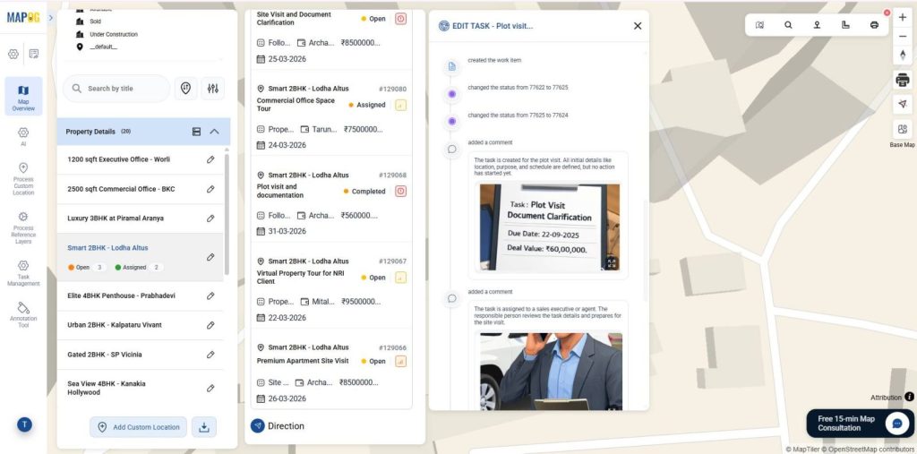Image resolution: width=917 pixels, height=454 pixels.
Task: Click the 'Under Construction' legend entry
Action: coord(107,35)
